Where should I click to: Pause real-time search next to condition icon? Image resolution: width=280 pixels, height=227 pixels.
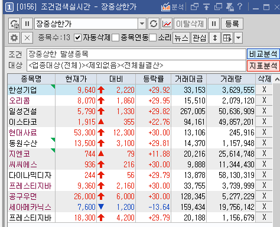[27, 24]
